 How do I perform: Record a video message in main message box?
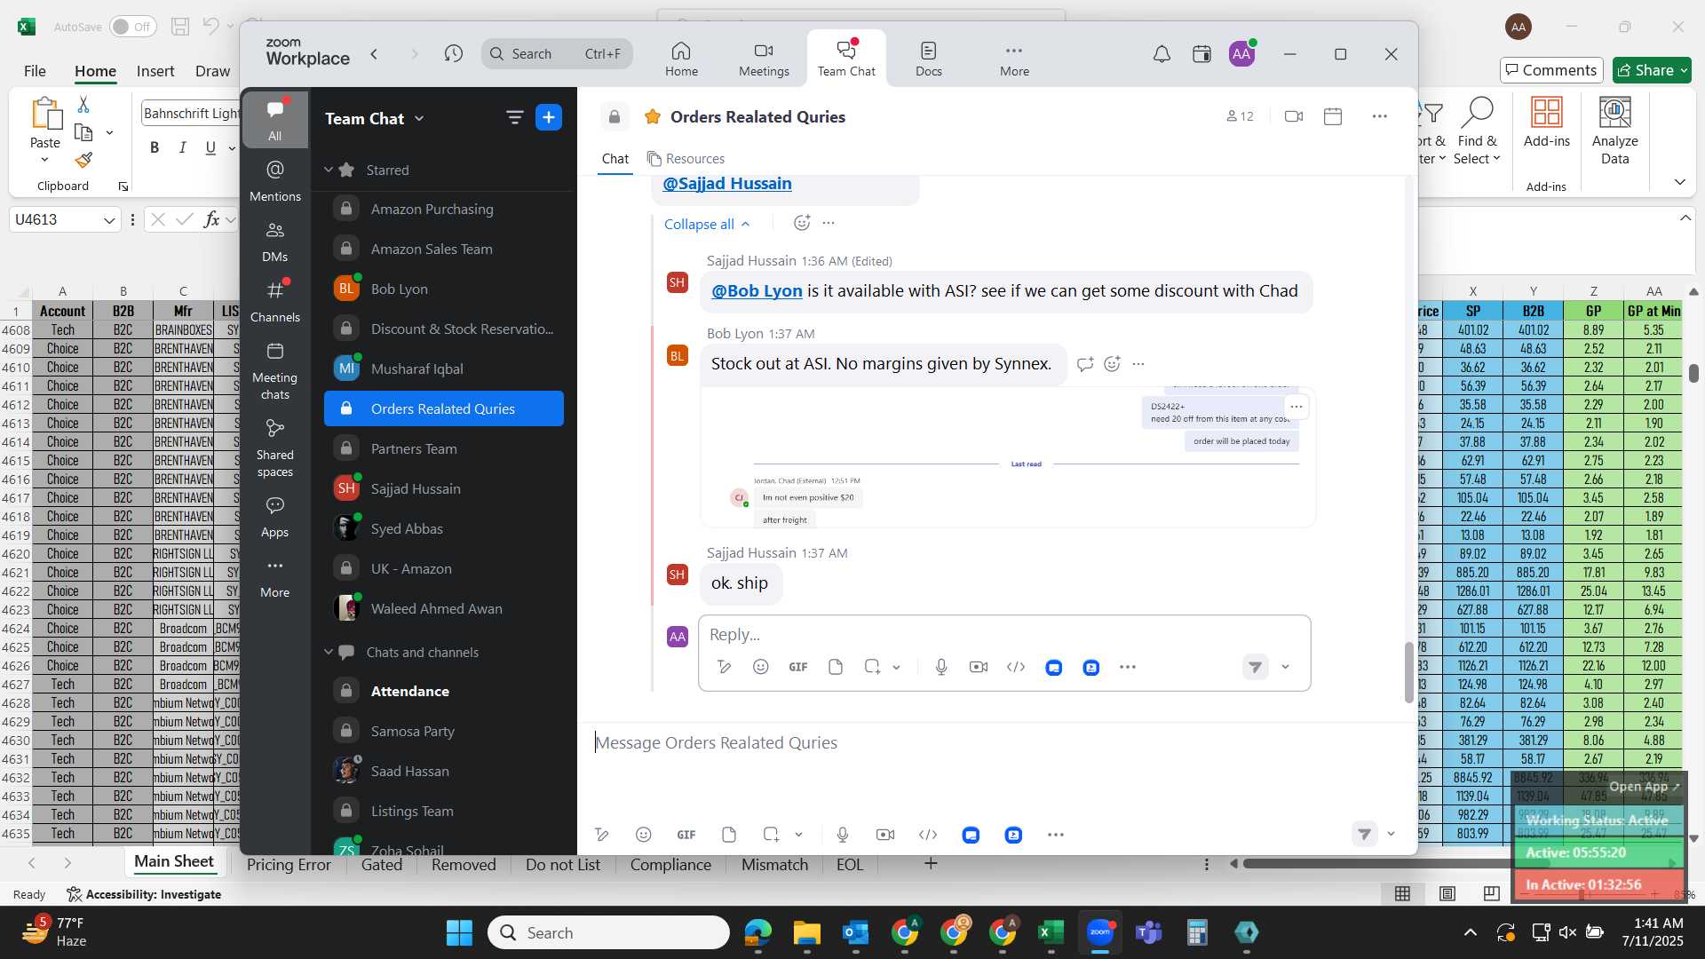pyautogui.click(x=885, y=835)
